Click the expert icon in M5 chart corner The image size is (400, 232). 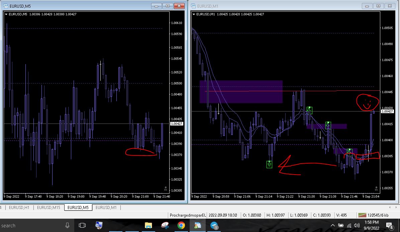click(x=166, y=189)
